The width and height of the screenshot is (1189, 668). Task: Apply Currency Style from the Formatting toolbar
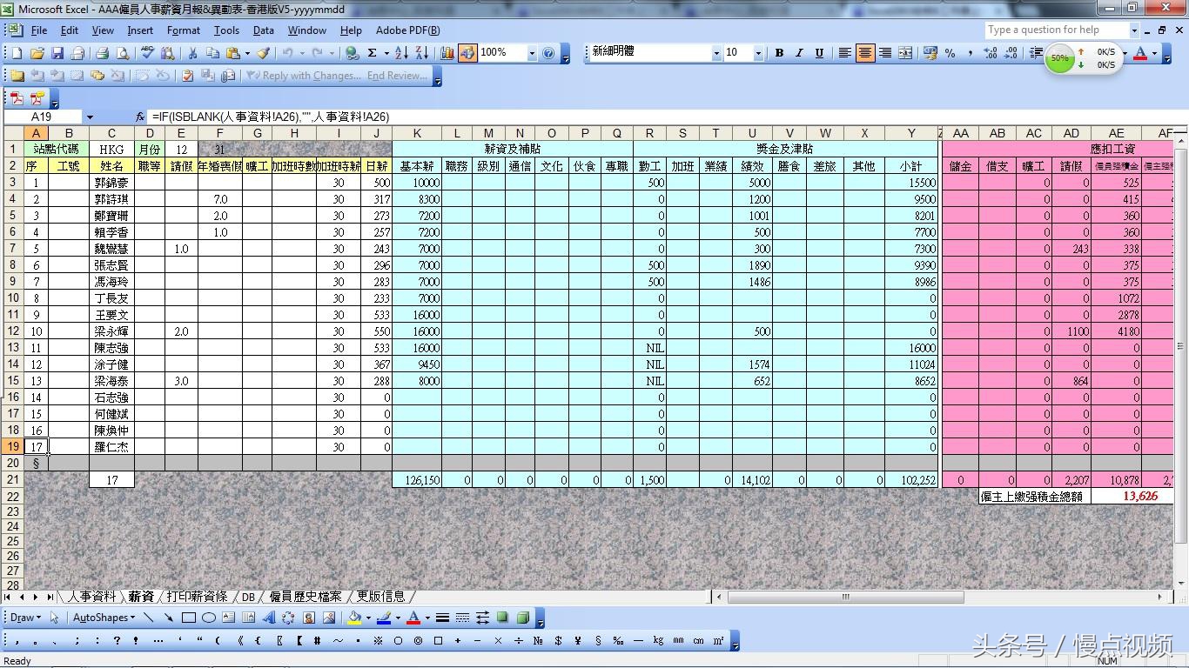point(930,53)
